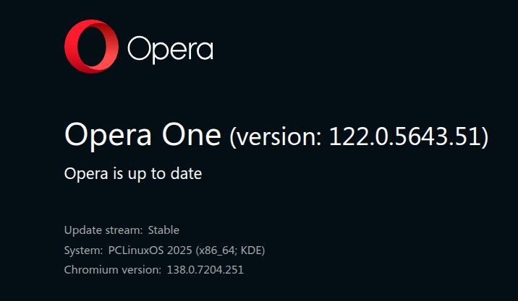Click the word One in the heading
518x301 pixels.
point(191,134)
